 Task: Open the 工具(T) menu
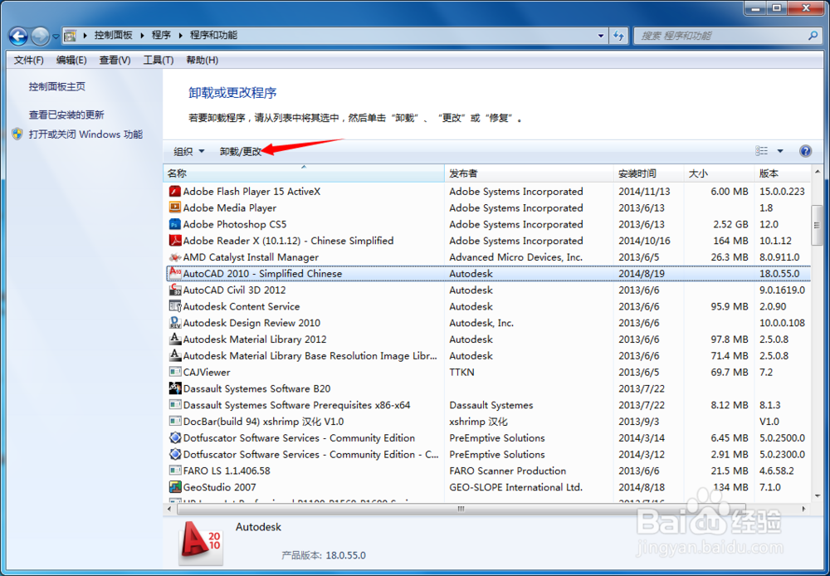159,61
